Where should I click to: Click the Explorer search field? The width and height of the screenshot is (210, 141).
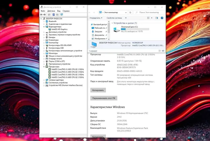click(149, 12)
